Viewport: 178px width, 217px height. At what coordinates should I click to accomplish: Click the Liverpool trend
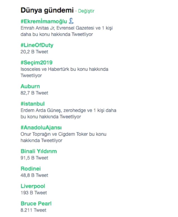(x=33, y=186)
